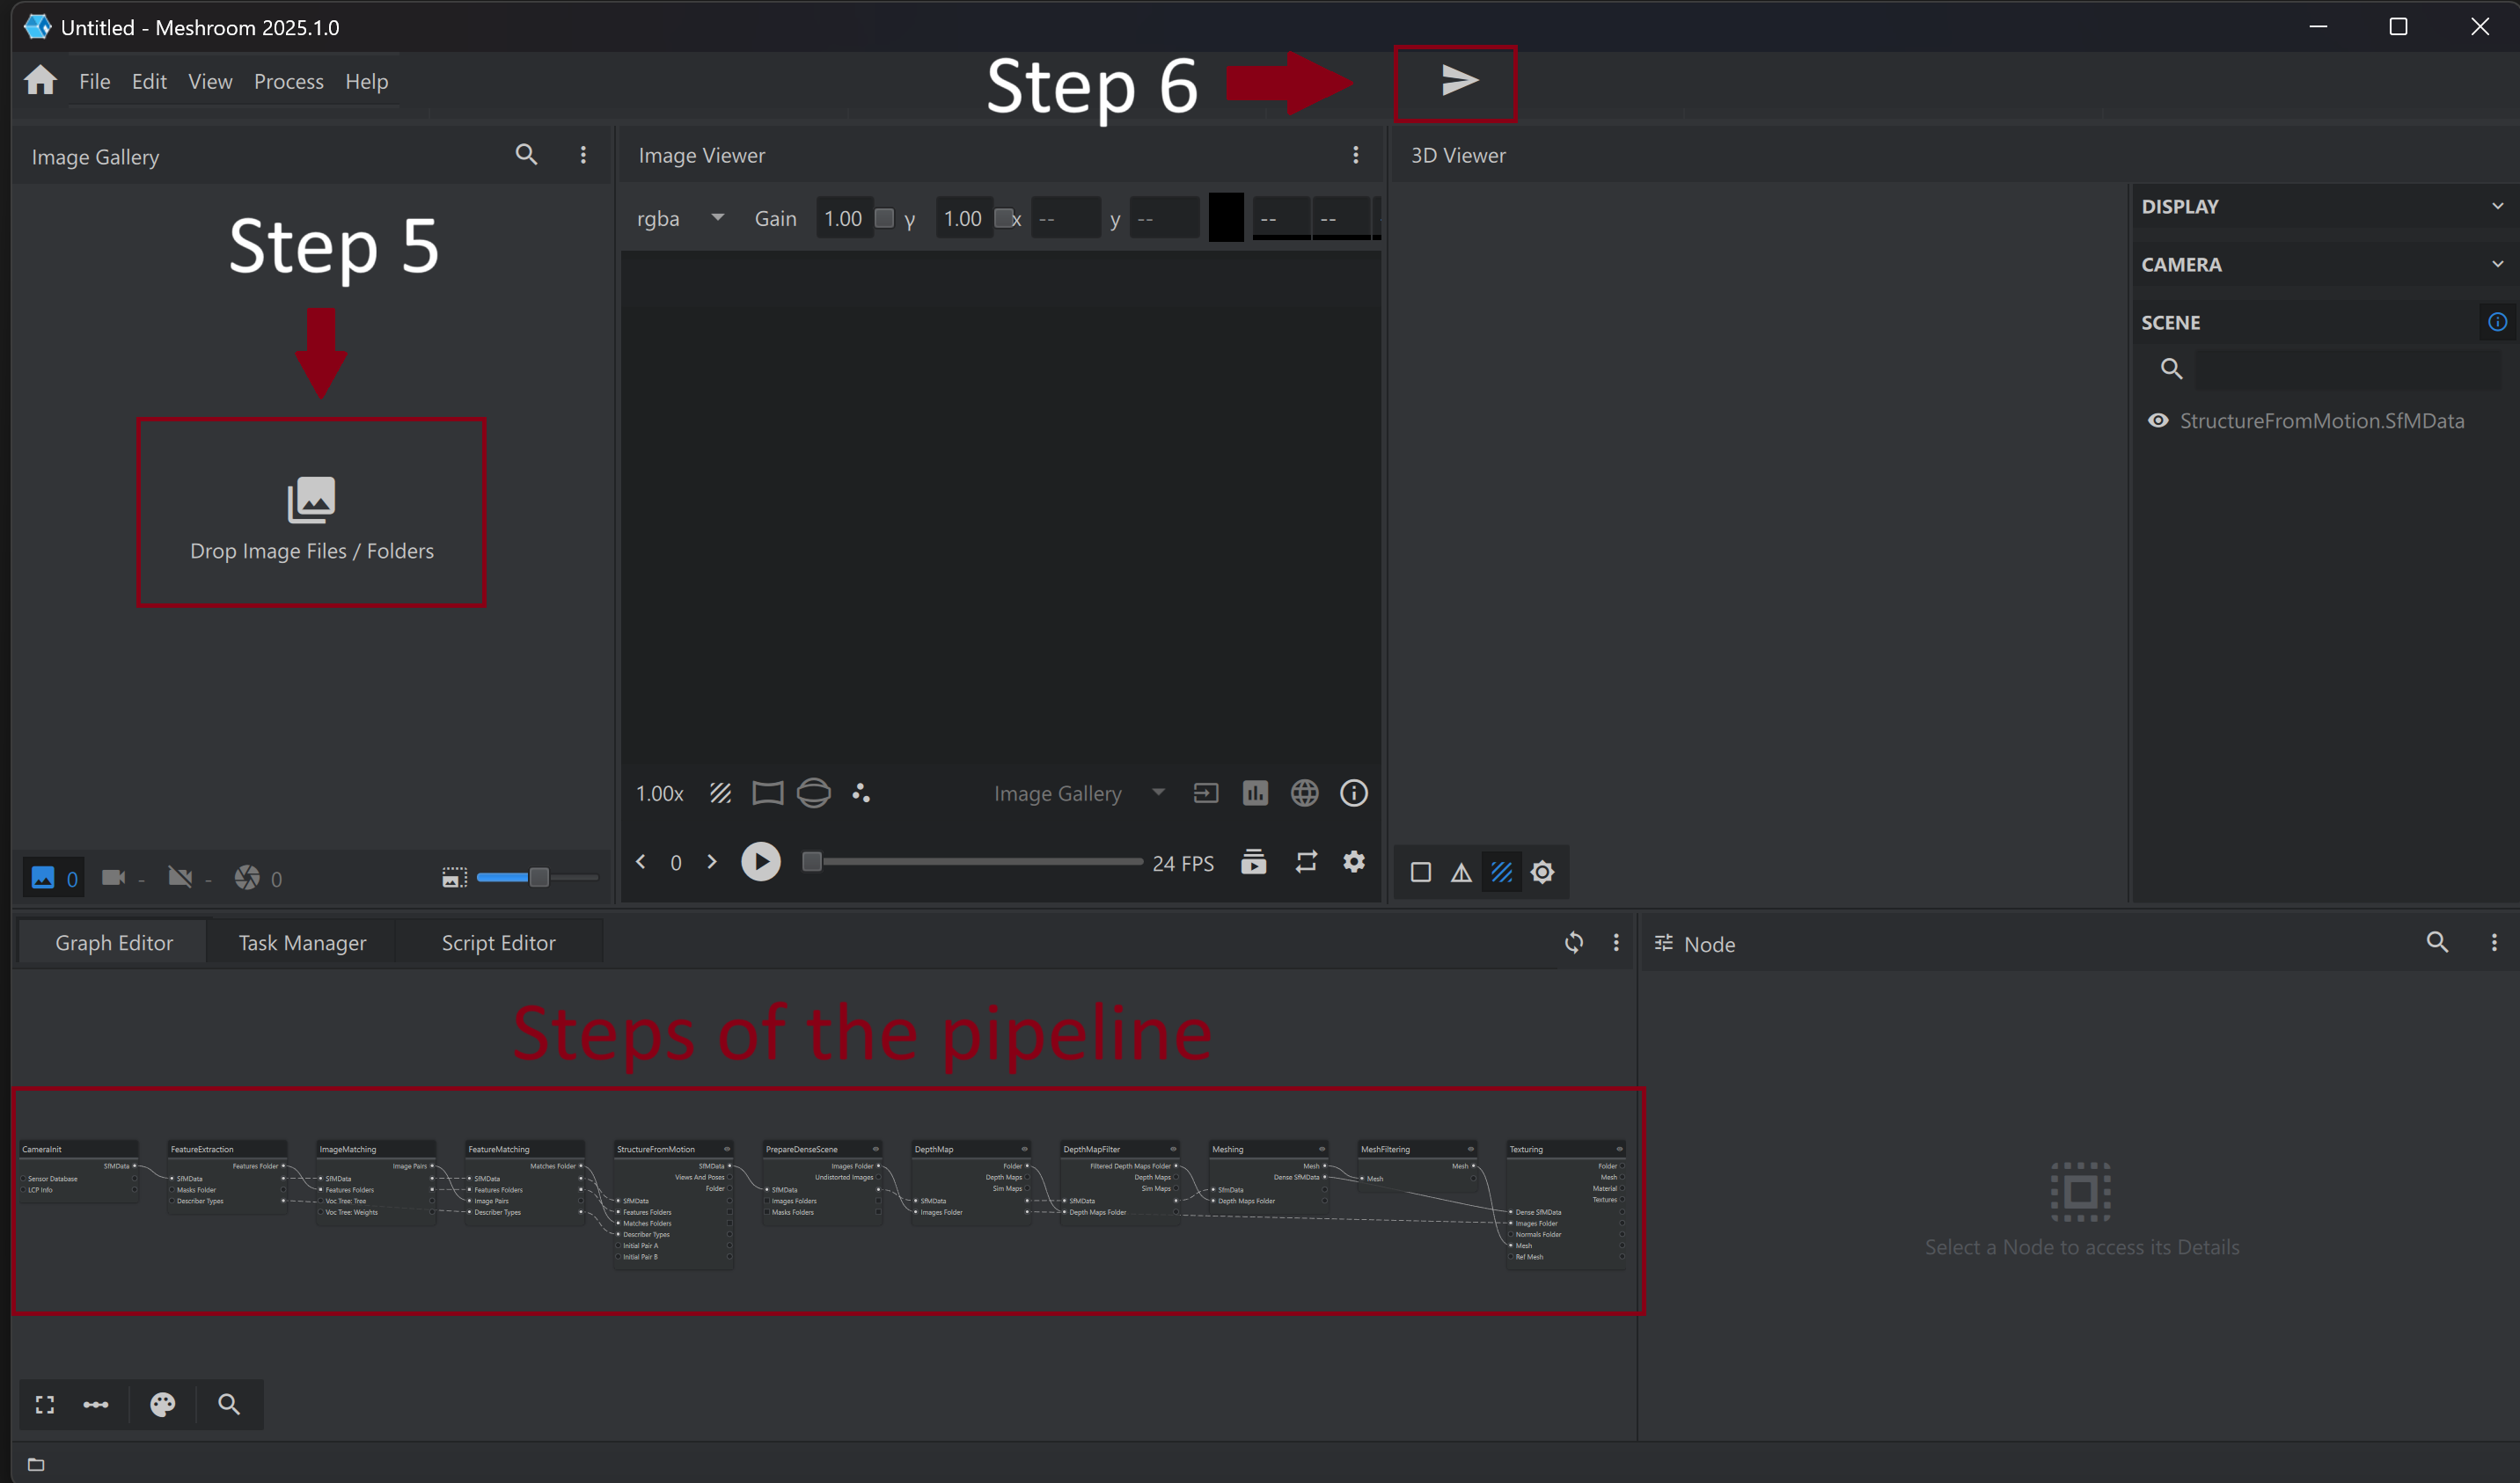Click the graph refresh icon
The height and width of the screenshot is (1483, 2520).
[1573, 943]
